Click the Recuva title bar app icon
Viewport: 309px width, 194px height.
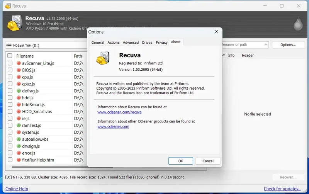click(8, 6)
